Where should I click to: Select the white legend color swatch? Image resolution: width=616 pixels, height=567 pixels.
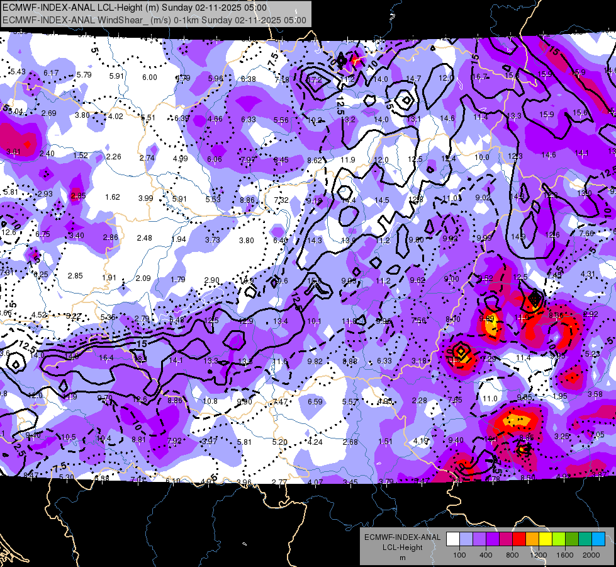(x=452, y=539)
